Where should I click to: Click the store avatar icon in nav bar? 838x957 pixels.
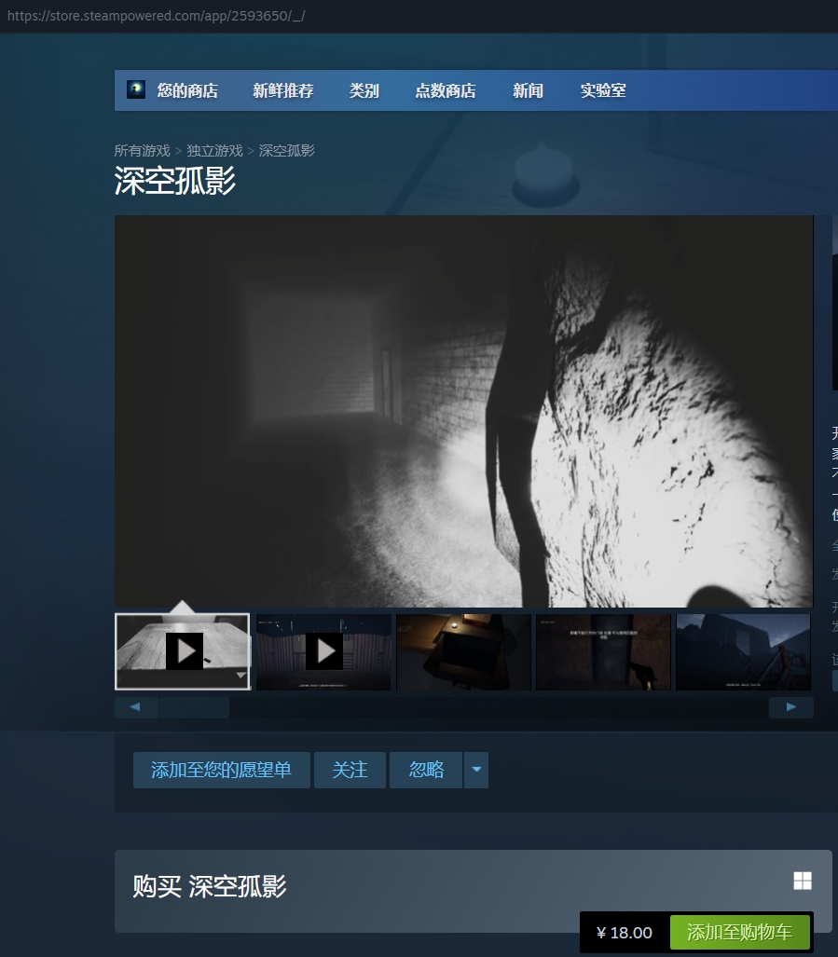tap(135, 89)
